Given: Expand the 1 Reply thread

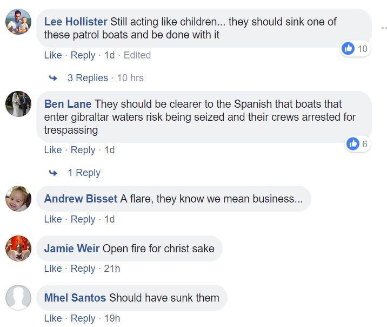Looking at the screenshot, I should pyautogui.click(x=84, y=173).
